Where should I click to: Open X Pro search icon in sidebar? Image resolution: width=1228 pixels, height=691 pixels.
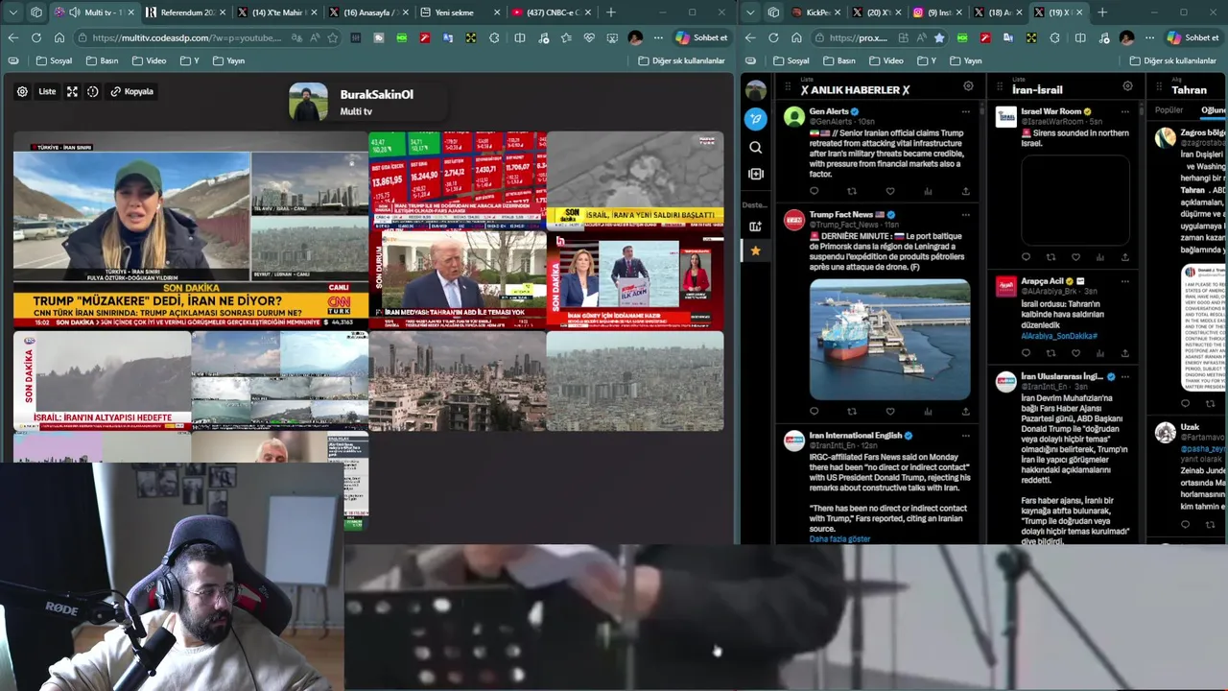point(756,147)
